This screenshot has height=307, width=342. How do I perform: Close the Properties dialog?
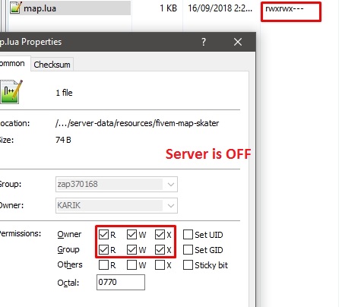(x=238, y=42)
